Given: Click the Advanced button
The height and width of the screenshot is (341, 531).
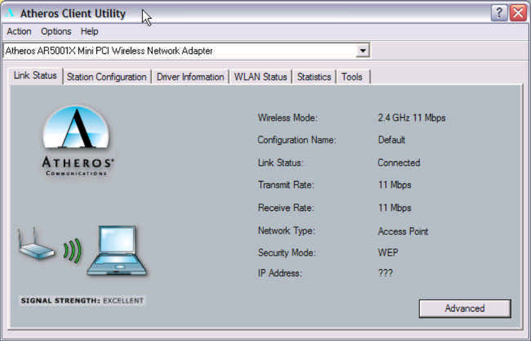Looking at the screenshot, I should coord(465,308).
